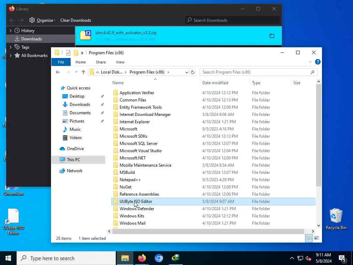Click the Chromium taskbar icon

pos(159,258)
